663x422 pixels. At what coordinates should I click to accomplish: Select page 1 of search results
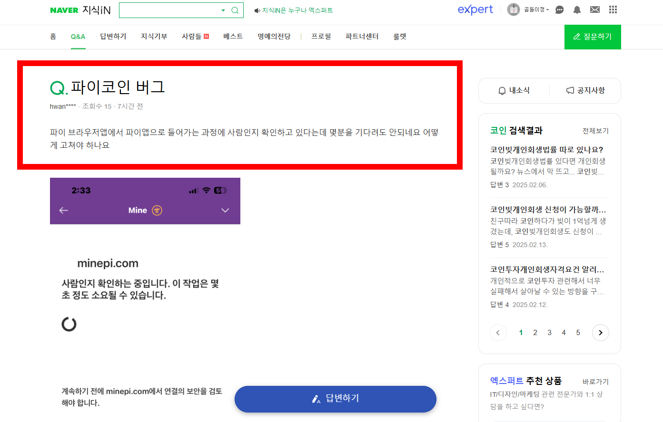521,333
